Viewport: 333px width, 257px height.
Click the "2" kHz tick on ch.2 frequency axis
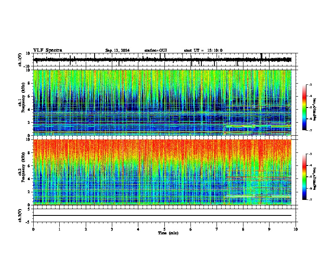29,192
